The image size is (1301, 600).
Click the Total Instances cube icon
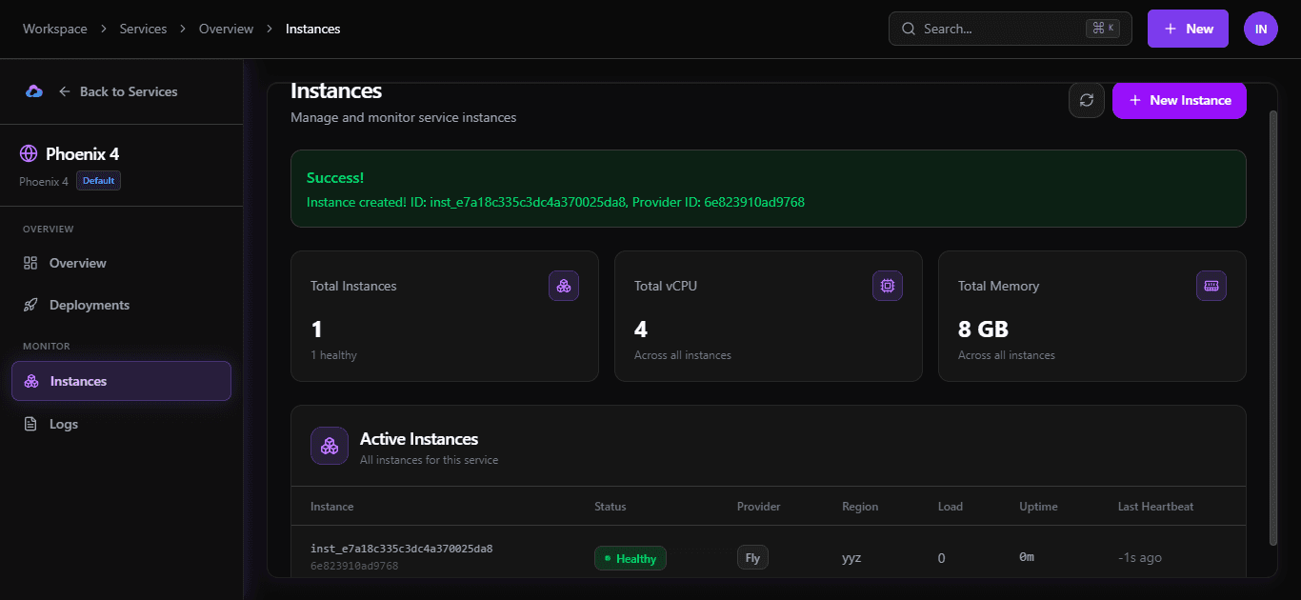(564, 285)
